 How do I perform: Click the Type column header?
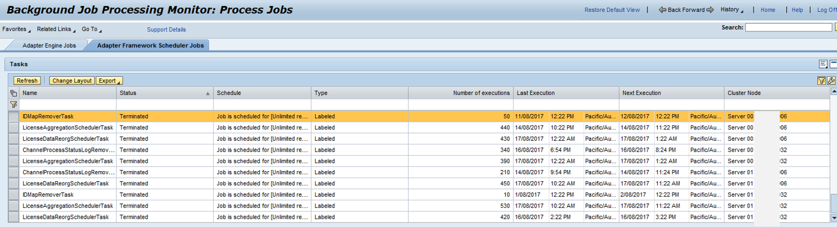[x=360, y=93]
